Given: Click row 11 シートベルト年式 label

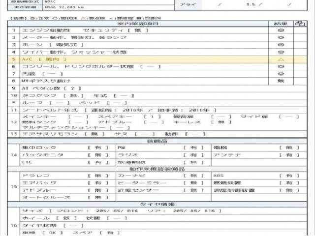Looking at the screenshot, I should pos(50,110).
